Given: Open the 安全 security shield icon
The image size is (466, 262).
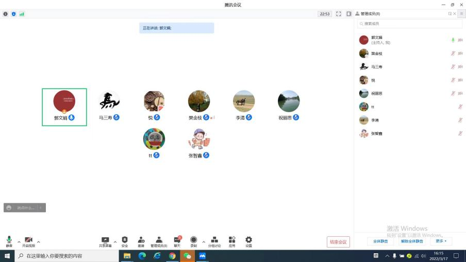Looking at the screenshot, I should click(x=124, y=240).
